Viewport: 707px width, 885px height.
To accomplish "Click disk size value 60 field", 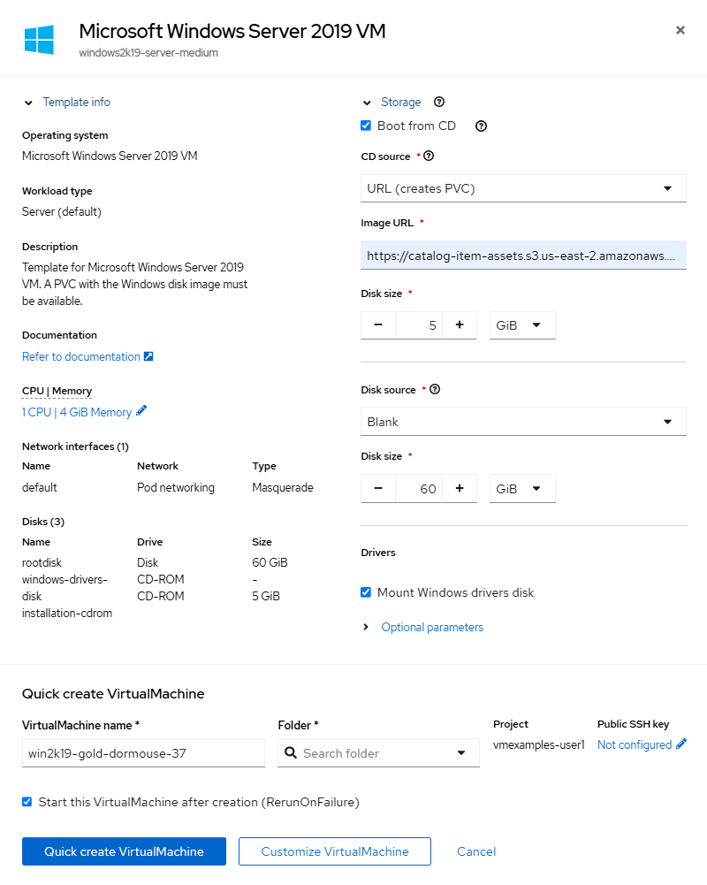I will pyautogui.click(x=419, y=488).
